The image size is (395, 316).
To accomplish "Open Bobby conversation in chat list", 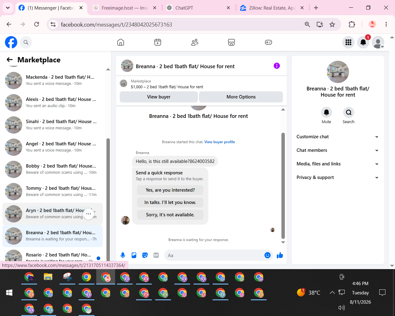I will [53, 169].
